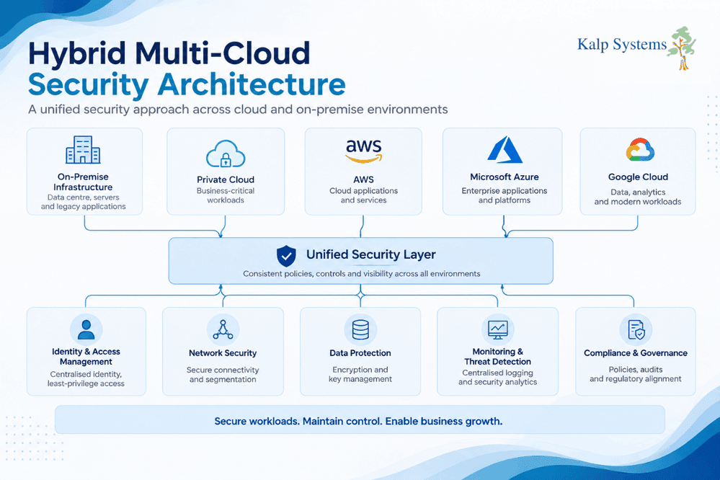
Task: Click "Business-critical workloads" text
Action: click(226, 195)
